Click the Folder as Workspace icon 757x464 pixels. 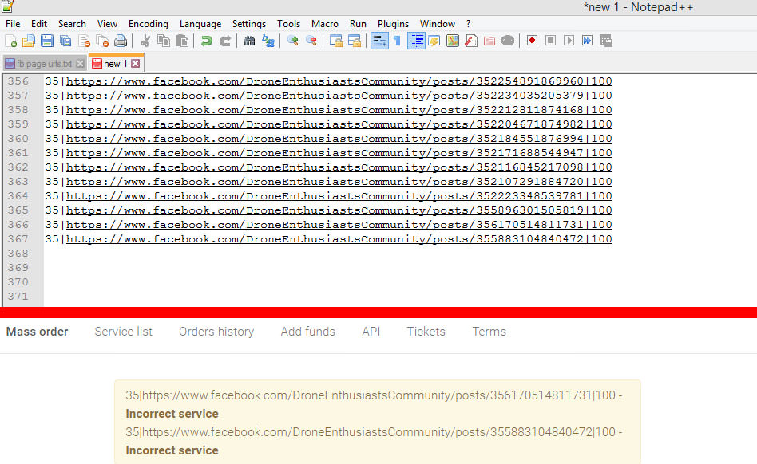489,41
